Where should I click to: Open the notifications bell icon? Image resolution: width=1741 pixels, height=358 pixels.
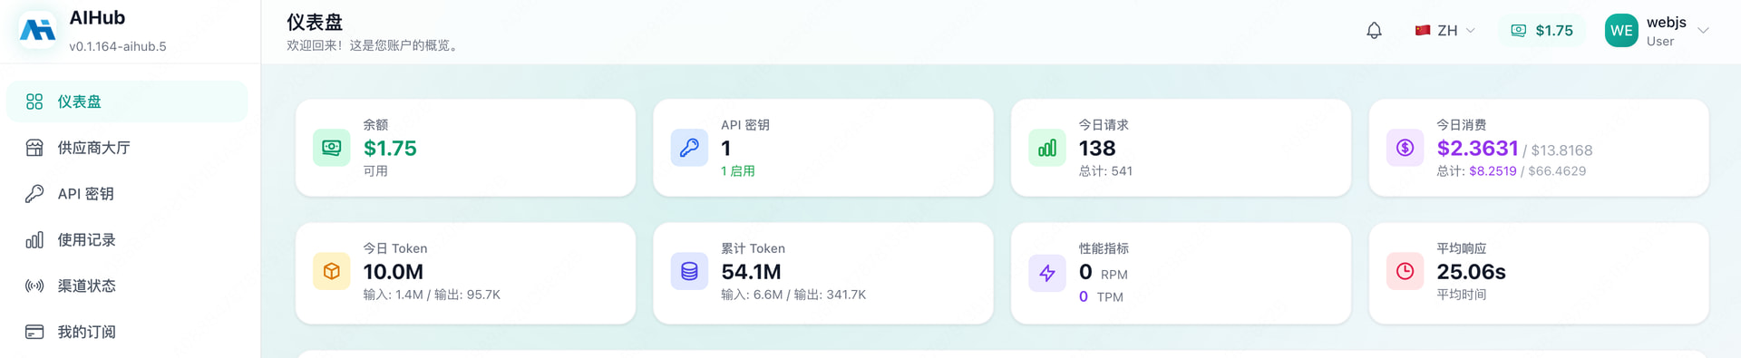(1374, 31)
